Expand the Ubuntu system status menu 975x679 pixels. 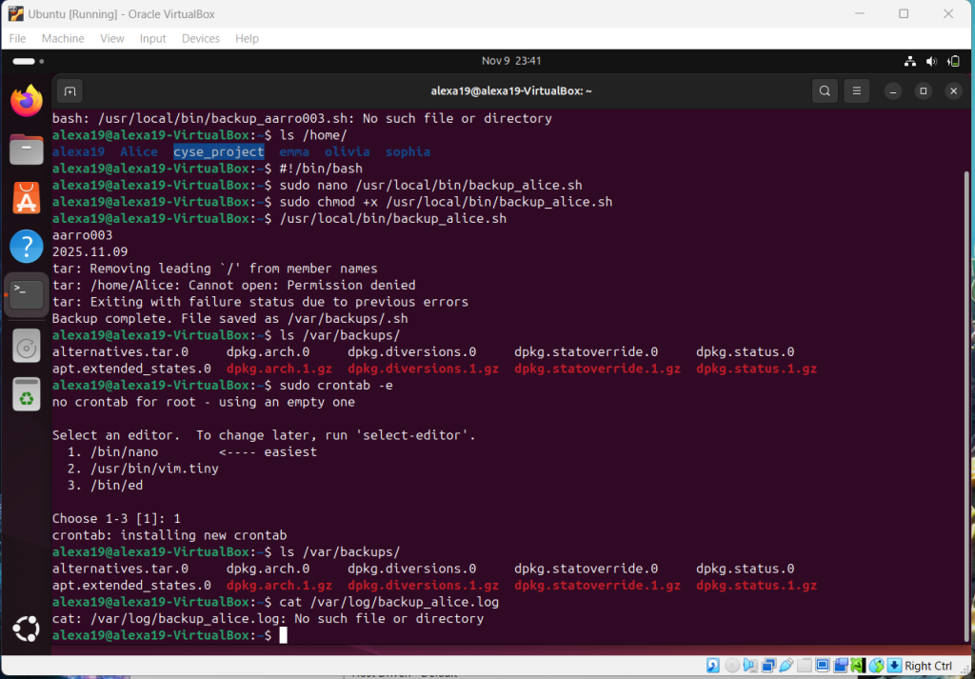click(932, 61)
